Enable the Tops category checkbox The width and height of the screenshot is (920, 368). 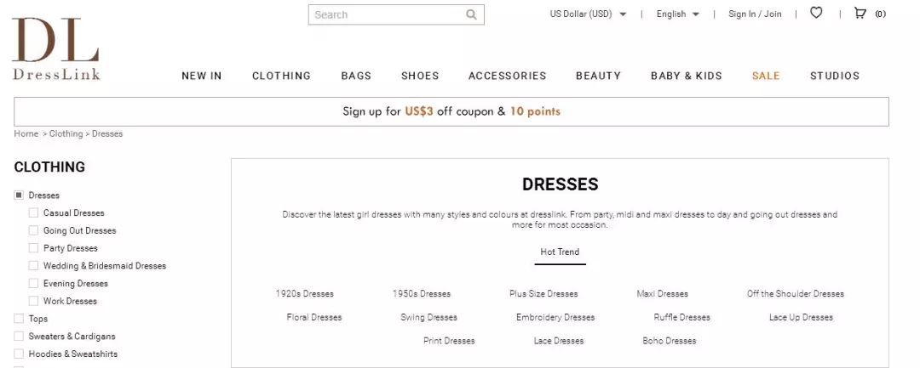(x=20, y=319)
